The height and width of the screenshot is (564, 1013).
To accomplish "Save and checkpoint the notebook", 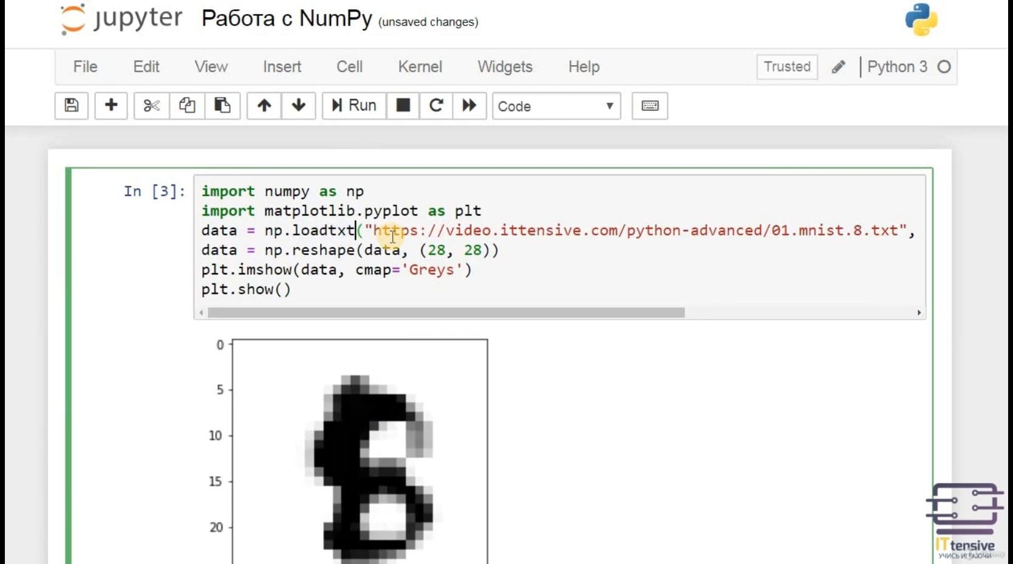I will pyautogui.click(x=72, y=106).
